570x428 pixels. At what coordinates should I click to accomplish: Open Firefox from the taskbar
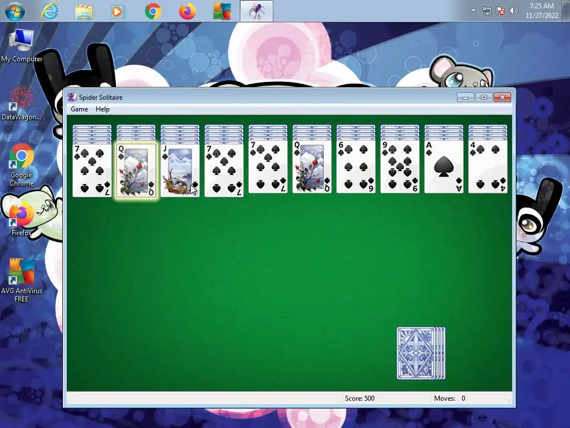point(188,11)
